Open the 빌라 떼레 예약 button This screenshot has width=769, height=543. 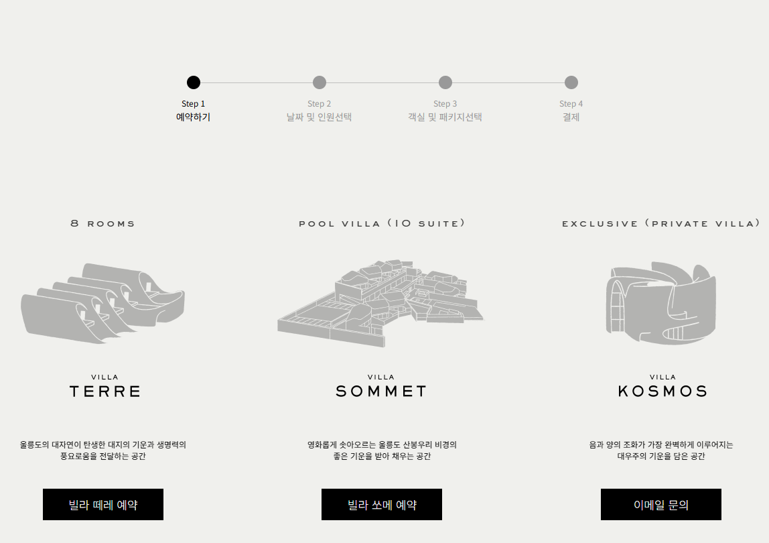(103, 504)
